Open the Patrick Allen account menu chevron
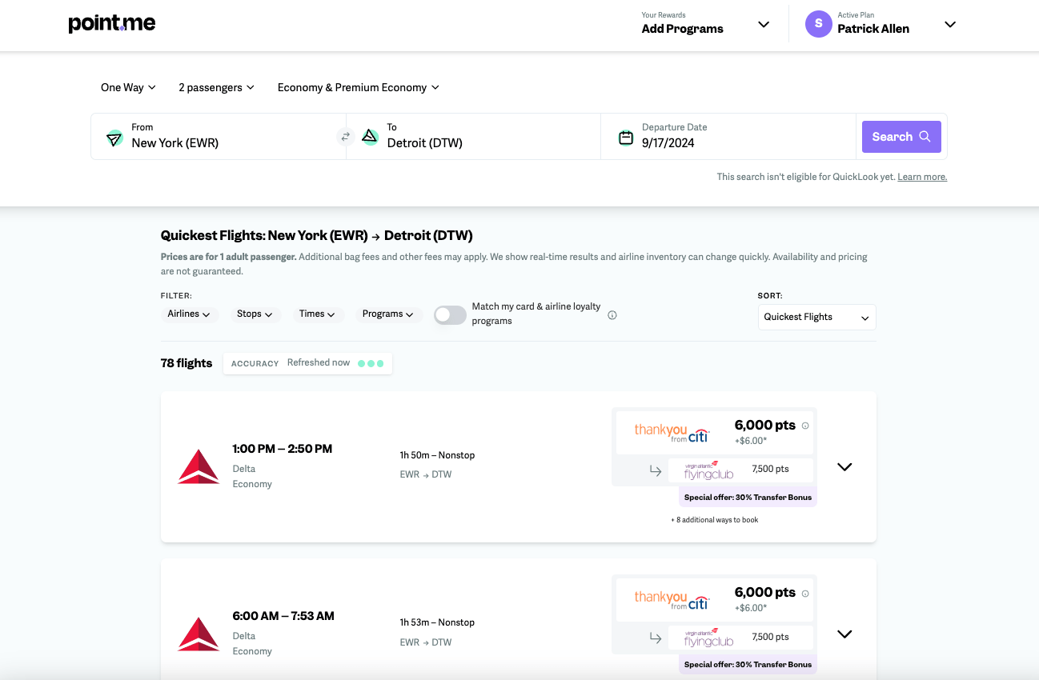Image resolution: width=1039 pixels, height=680 pixels. [x=950, y=24]
